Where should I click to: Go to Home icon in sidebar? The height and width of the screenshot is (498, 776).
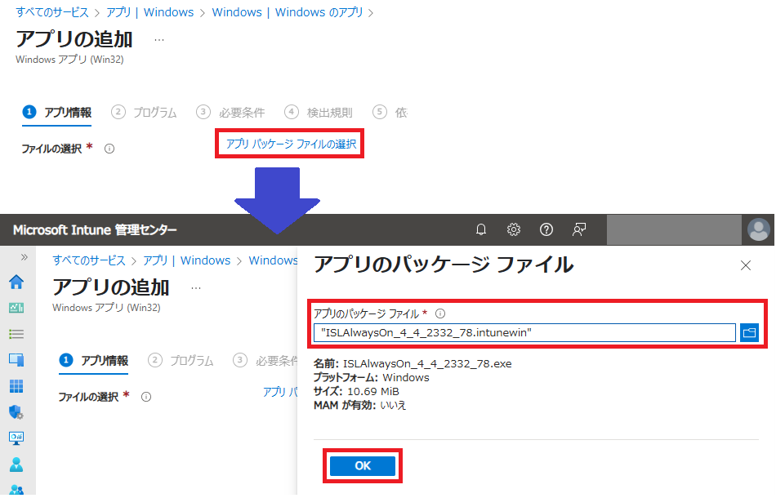16,282
